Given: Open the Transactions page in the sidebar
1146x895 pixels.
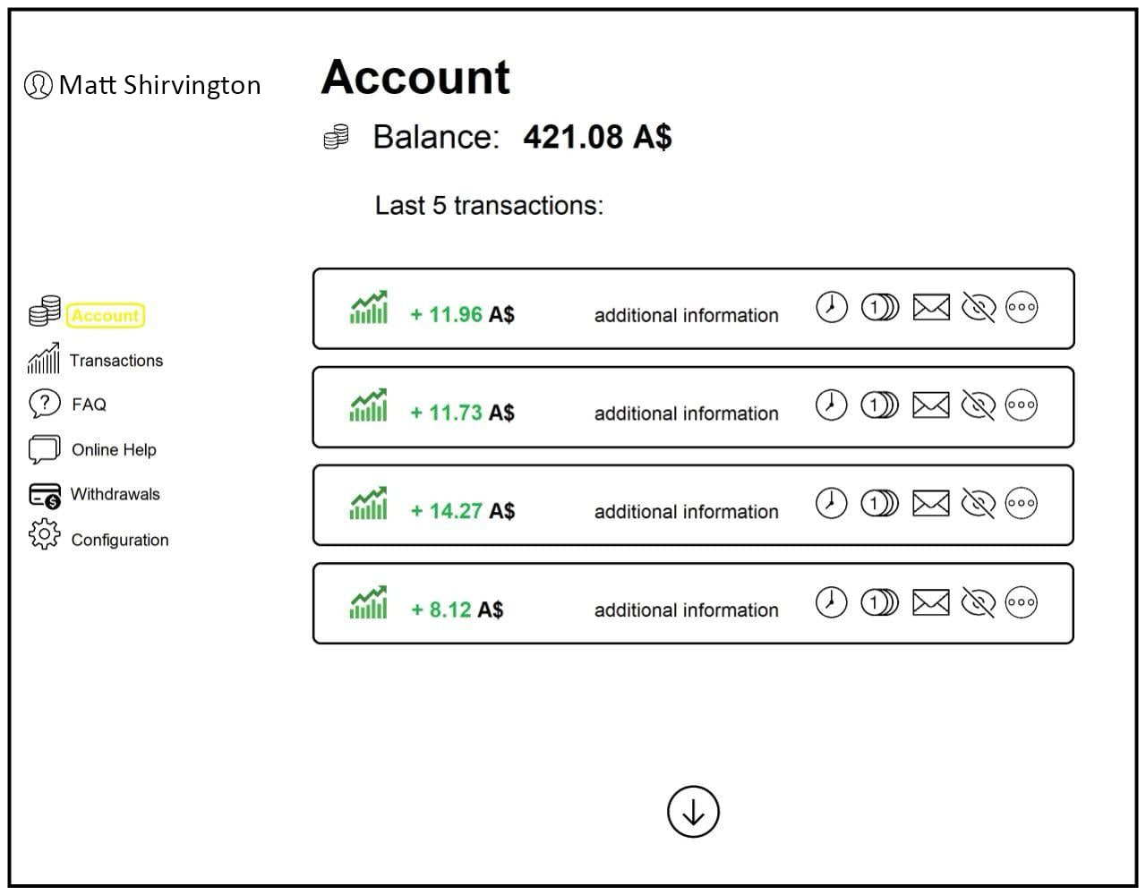Looking at the screenshot, I should pyautogui.click(x=115, y=361).
